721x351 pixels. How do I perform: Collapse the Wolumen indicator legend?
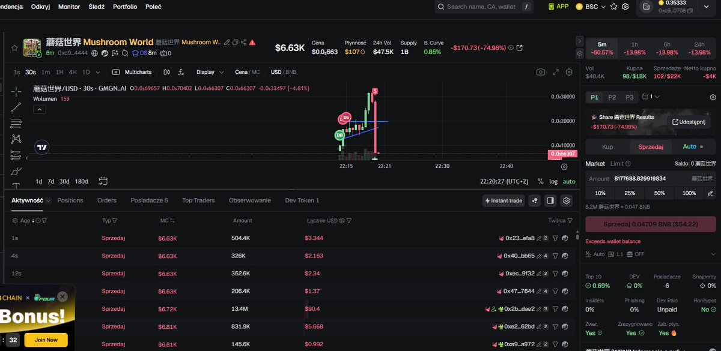(x=39, y=109)
